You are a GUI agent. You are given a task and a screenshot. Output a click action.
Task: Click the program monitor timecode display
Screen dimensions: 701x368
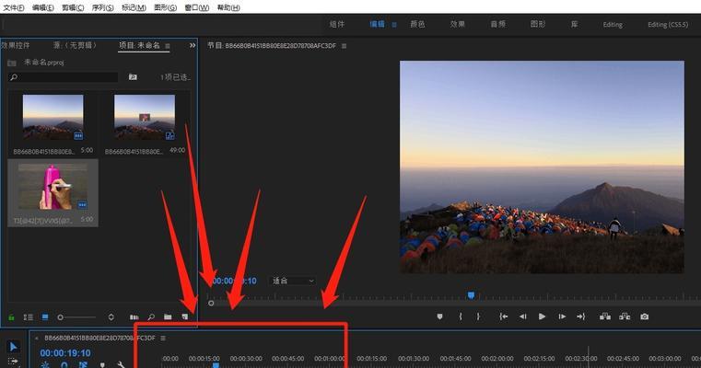(x=234, y=281)
